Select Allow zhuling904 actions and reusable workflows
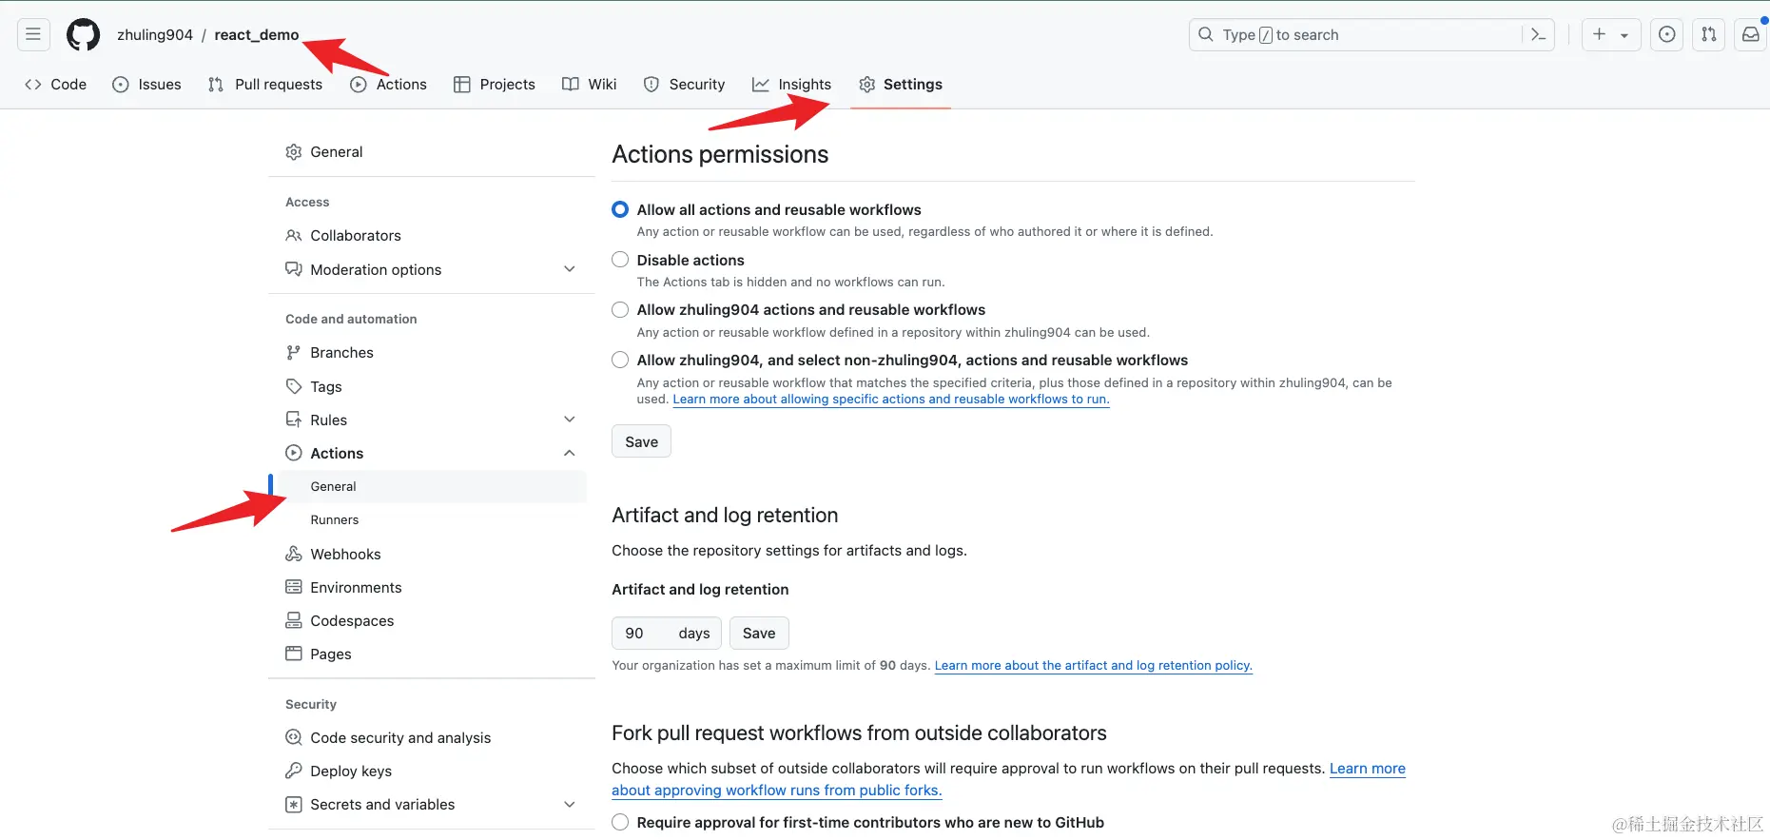Image resolution: width=1770 pixels, height=840 pixels. click(x=620, y=310)
